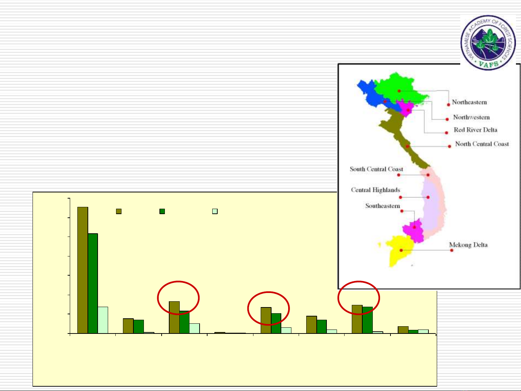Click the tallest olive bar in chart

(x=83, y=270)
